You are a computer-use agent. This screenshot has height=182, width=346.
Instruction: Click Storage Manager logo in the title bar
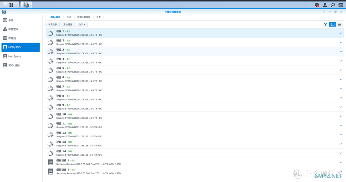(x=4, y=12)
